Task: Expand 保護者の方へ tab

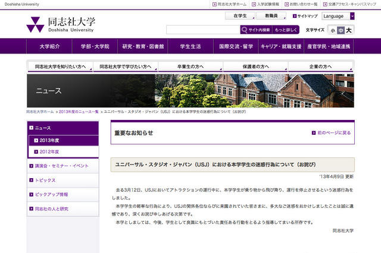Action: coord(255,67)
